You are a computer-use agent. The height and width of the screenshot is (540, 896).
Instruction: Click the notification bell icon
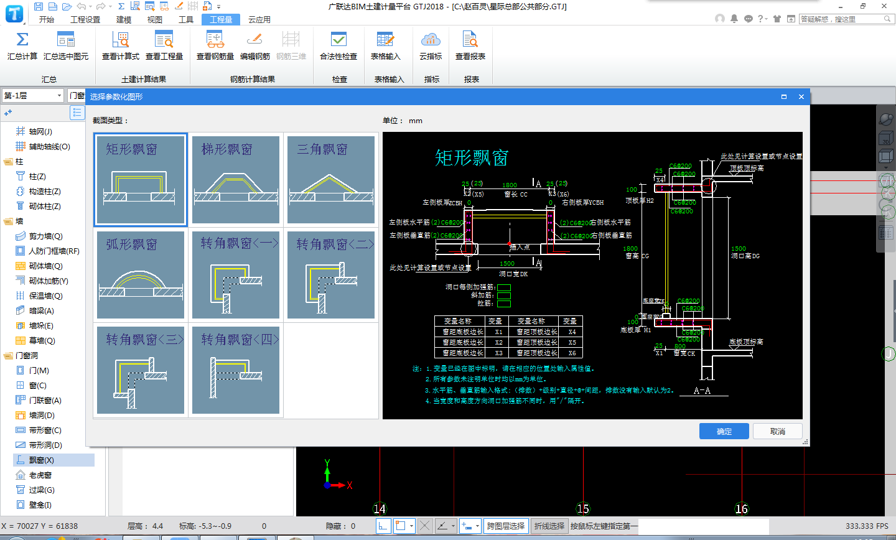(x=734, y=19)
